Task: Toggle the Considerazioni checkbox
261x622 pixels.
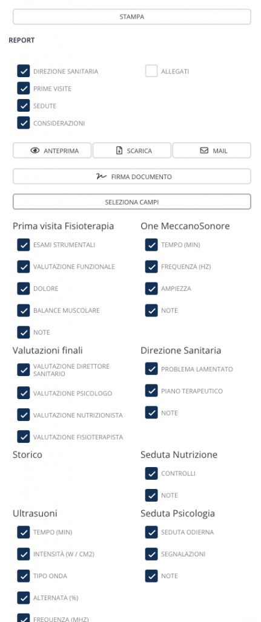Action: pyautogui.click(x=24, y=123)
